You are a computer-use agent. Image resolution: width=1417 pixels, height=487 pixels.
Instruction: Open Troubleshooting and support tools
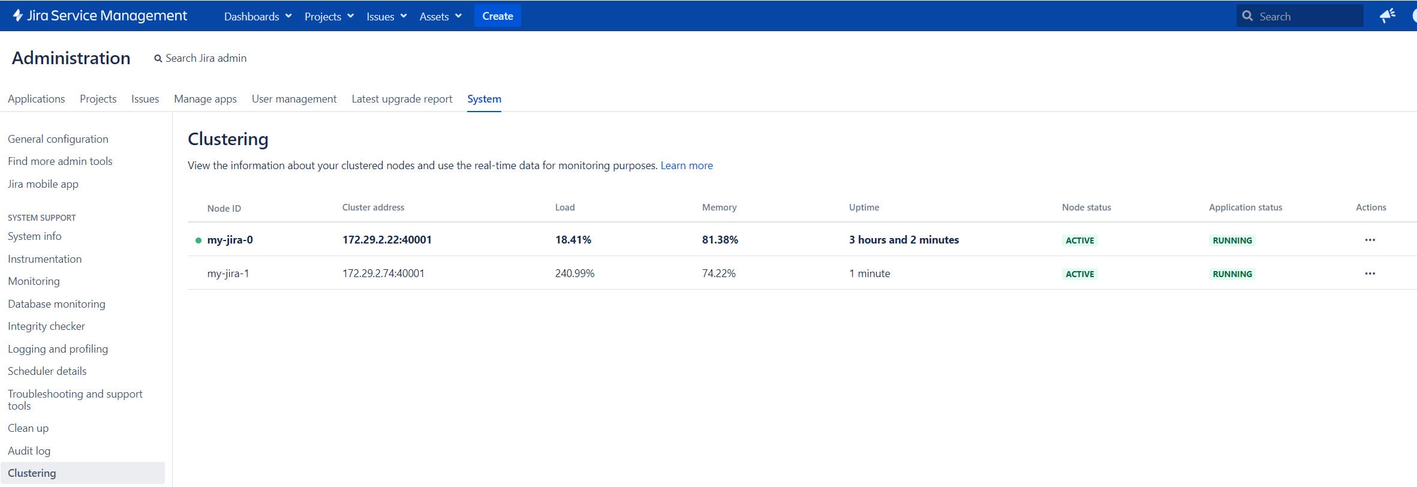coord(75,400)
